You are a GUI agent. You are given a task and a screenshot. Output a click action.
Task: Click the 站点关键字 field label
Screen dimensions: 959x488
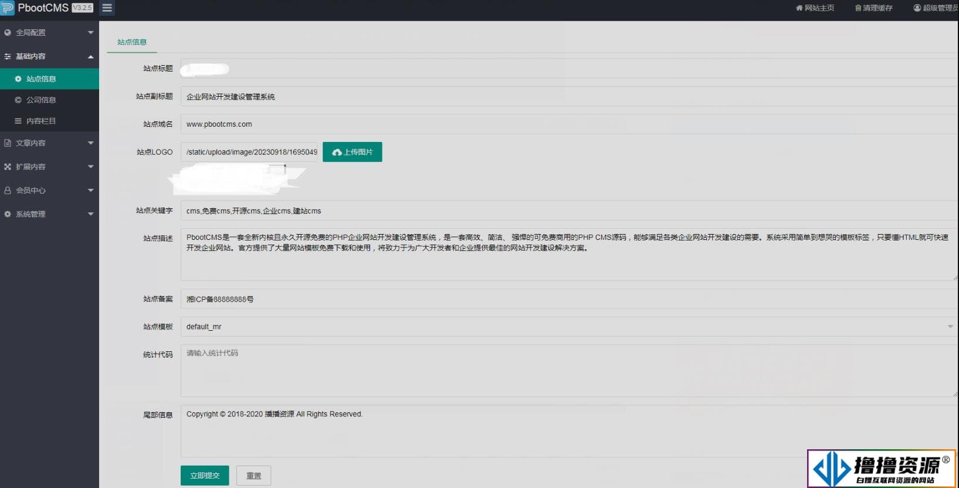[154, 211]
